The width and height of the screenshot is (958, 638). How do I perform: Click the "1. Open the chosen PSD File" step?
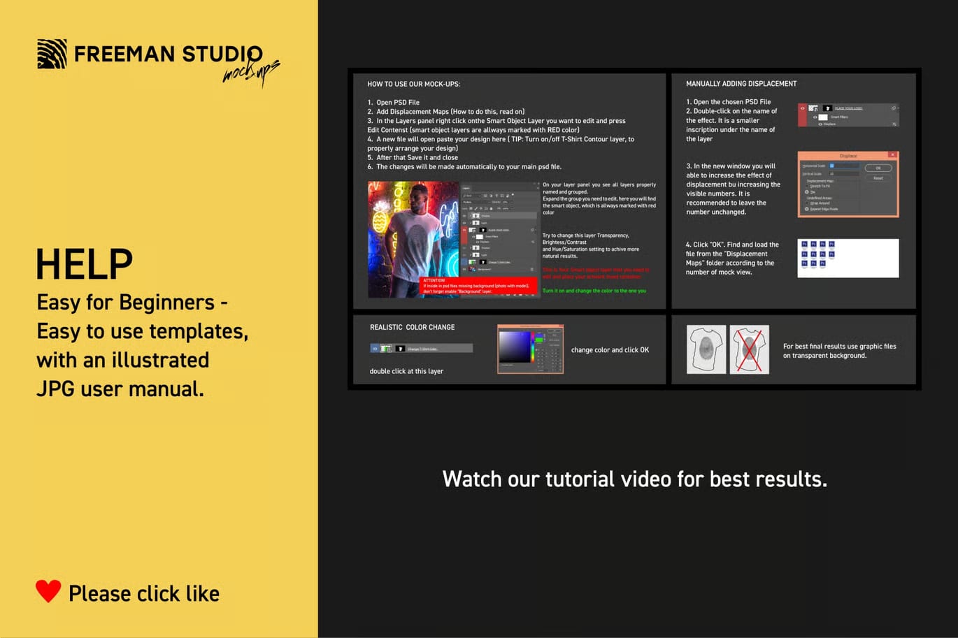point(728,102)
